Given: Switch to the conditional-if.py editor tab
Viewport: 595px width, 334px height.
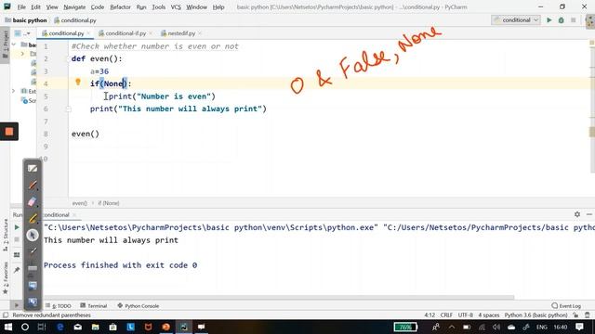Looking at the screenshot, I should 126,33.
